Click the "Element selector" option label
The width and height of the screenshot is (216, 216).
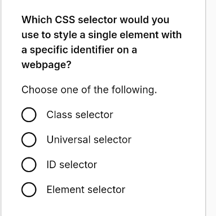coord(86,190)
